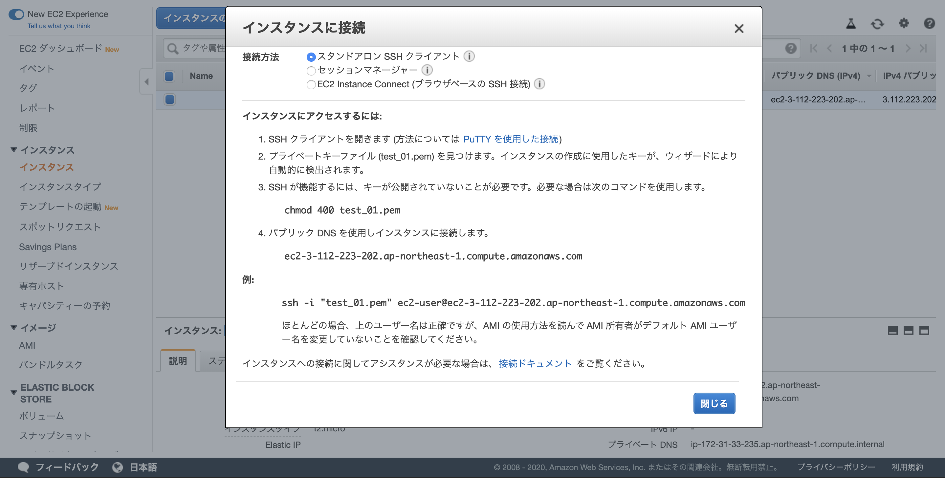Click the インスタンスの作成 button behind the dialog
This screenshot has height=478, width=945.
click(x=191, y=18)
